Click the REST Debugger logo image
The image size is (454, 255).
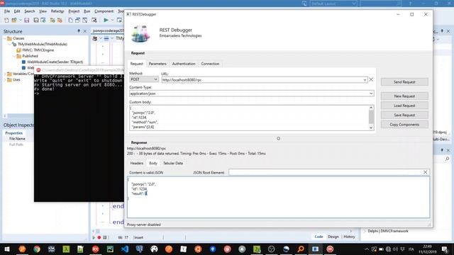click(140, 34)
